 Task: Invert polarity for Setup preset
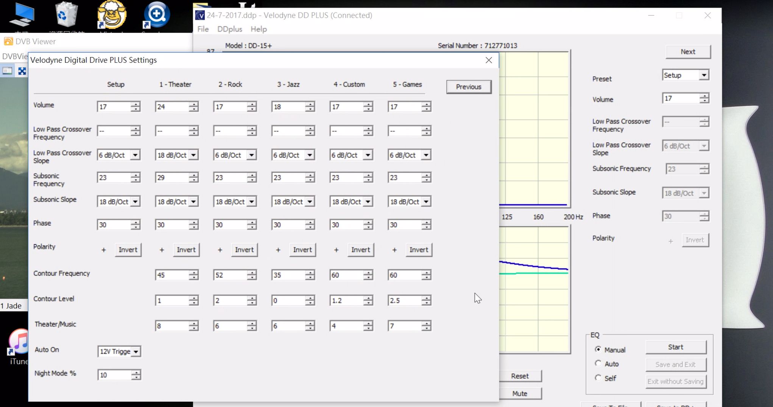(x=128, y=250)
